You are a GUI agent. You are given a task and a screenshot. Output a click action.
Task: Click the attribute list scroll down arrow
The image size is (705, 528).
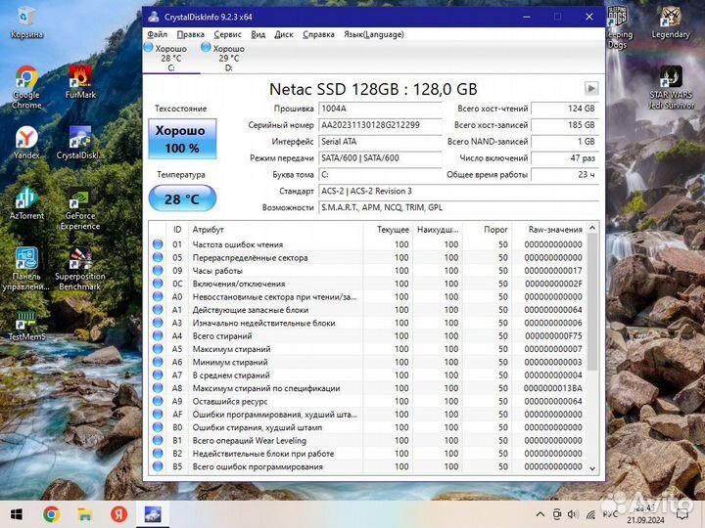592,468
